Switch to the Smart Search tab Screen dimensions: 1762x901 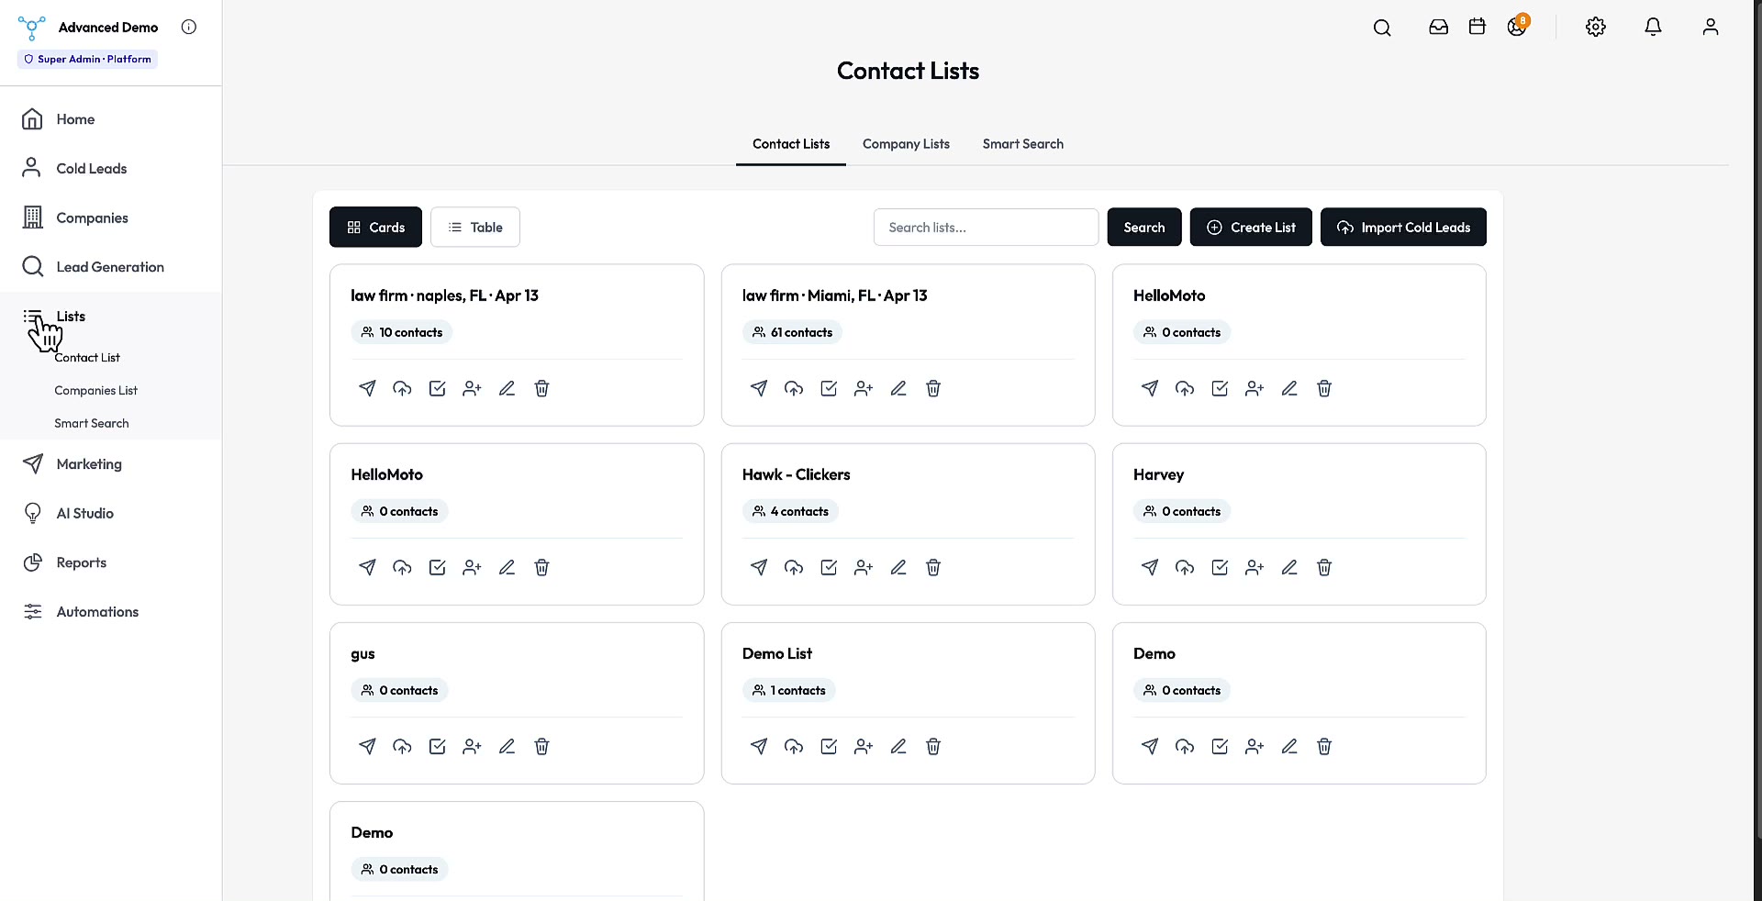click(x=1022, y=144)
